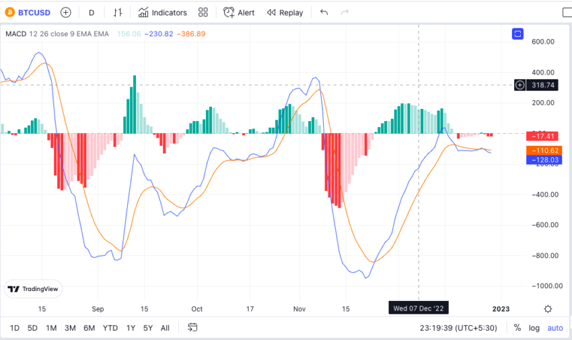Image resolution: width=572 pixels, height=340 pixels.
Task: Click the blue maximize pane button
Action: coord(517,34)
